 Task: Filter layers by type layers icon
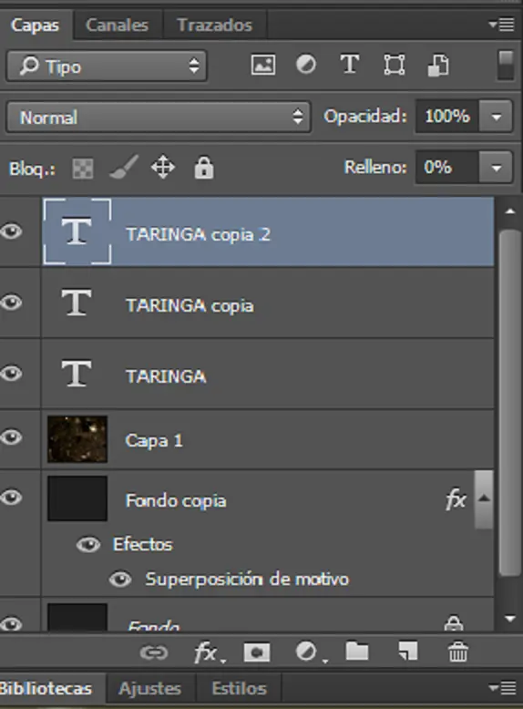point(349,64)
